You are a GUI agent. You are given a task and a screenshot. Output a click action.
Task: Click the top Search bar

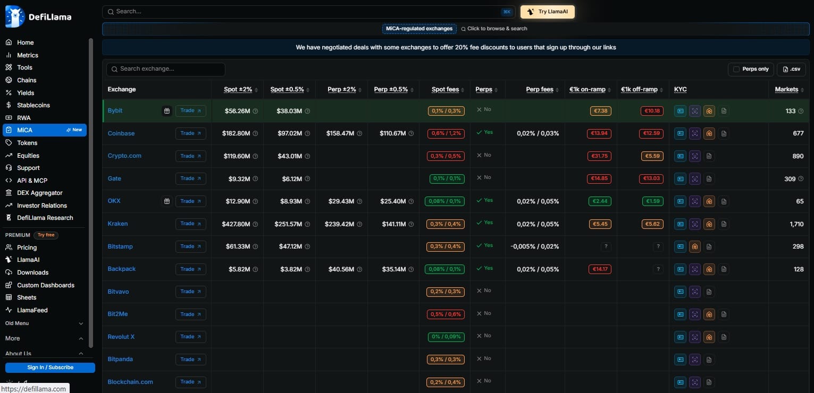(308, 12)
